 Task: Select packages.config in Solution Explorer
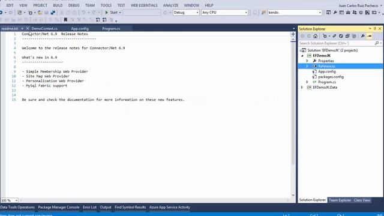(x=331, y=77)
